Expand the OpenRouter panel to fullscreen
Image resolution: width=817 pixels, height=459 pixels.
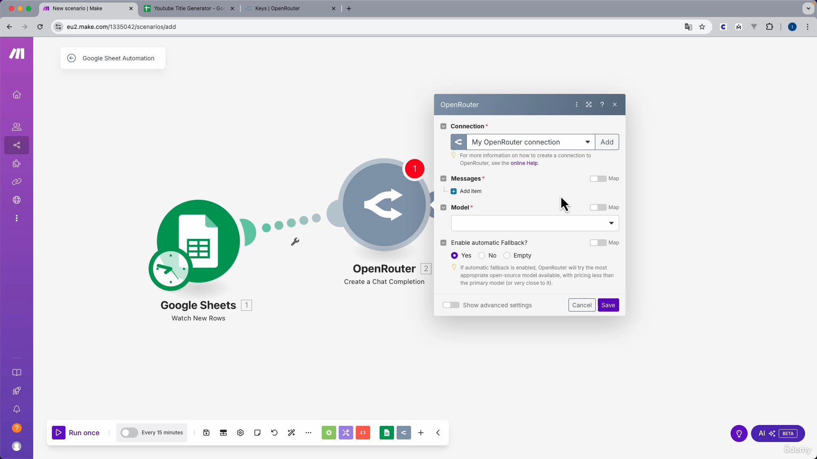click(x=589, y=105)
